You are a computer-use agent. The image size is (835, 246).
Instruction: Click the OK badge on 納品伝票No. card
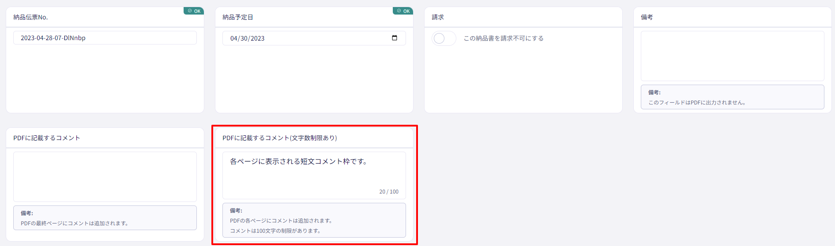coord(194,11)
